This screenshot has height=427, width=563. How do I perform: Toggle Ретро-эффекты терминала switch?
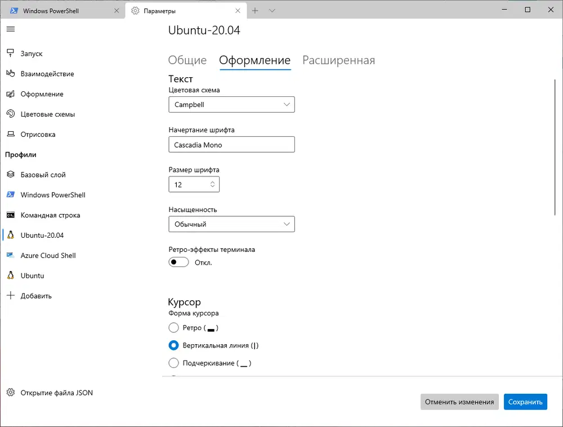178,262
